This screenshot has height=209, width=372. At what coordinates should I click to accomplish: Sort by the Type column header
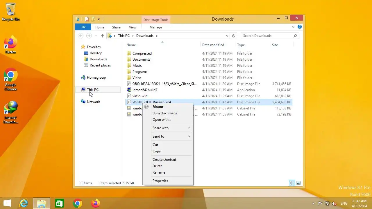241,45
